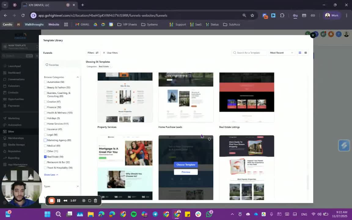Bookmark this page with star icon
352x220 pixels.
(x=252, y=16)
